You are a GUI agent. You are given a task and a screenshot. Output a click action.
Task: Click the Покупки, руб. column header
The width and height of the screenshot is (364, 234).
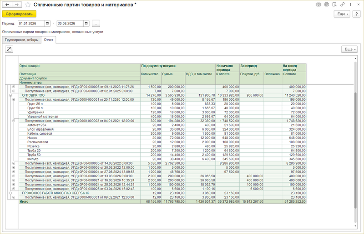[252, 78]
